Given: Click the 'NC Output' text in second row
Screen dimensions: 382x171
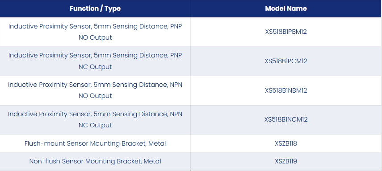Looking at the screenshot, I should [x=95, y=67].
